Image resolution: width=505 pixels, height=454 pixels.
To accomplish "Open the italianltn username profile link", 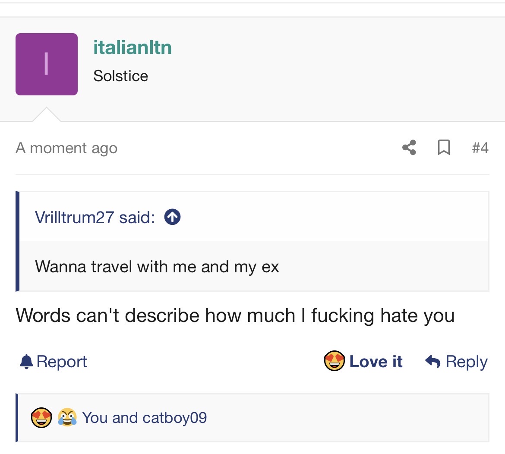I will 133,47.
